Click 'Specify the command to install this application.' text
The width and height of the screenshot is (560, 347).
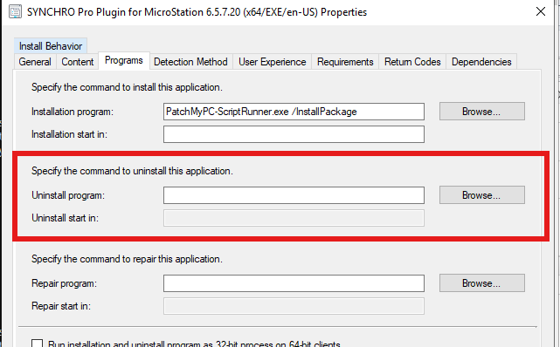(127, 87)
